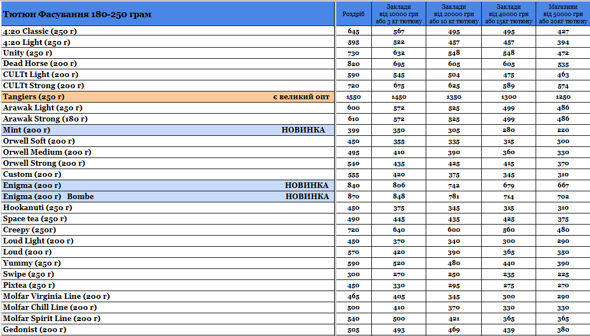Select the Orwell Medium (200 г) cell
590x336 pixels.
[x=47, y=152]
